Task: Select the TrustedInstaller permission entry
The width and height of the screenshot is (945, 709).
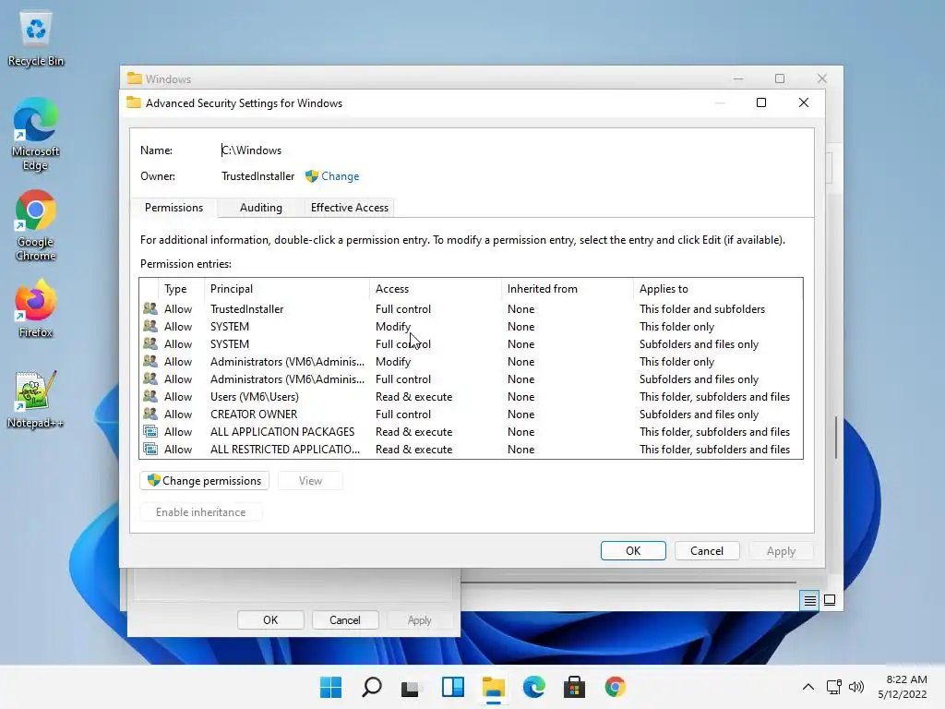Action: [x=471, y=308]
